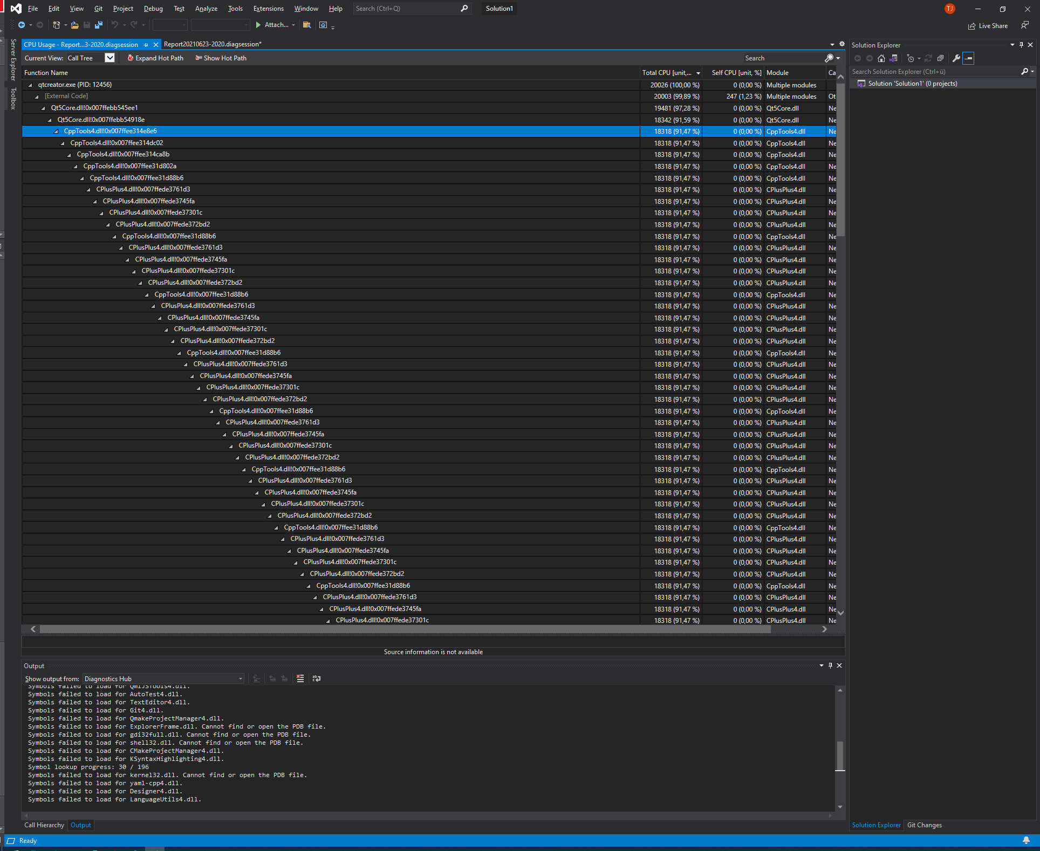Screen dimensions: 1040x851
Task: Click the green Attach start arrow
Action: click(x=258, y=25)
